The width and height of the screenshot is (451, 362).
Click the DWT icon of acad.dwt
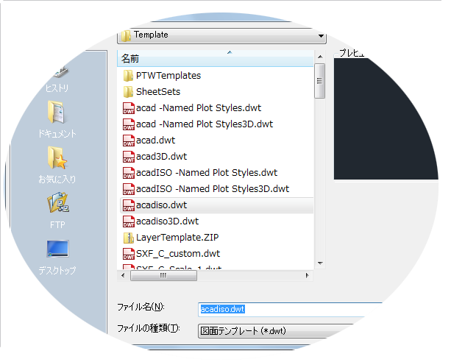pyautogui.click(x=128, y=141)
